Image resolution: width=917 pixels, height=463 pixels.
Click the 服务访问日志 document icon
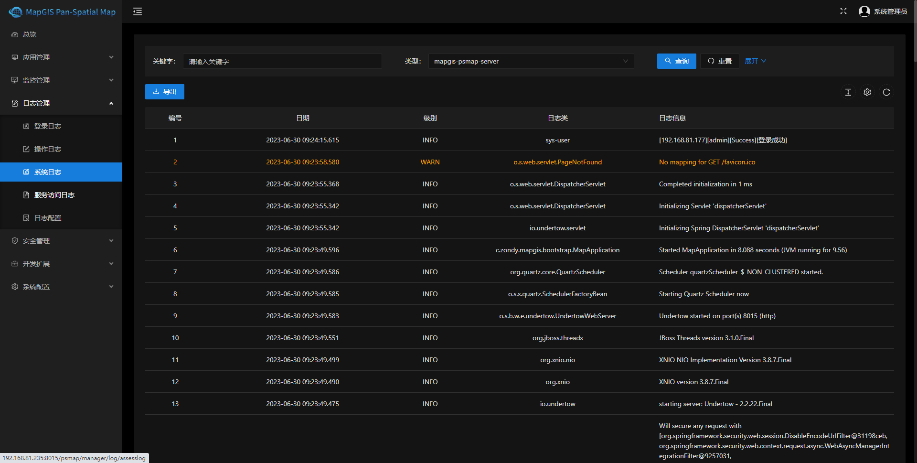[x=26, y=195]
